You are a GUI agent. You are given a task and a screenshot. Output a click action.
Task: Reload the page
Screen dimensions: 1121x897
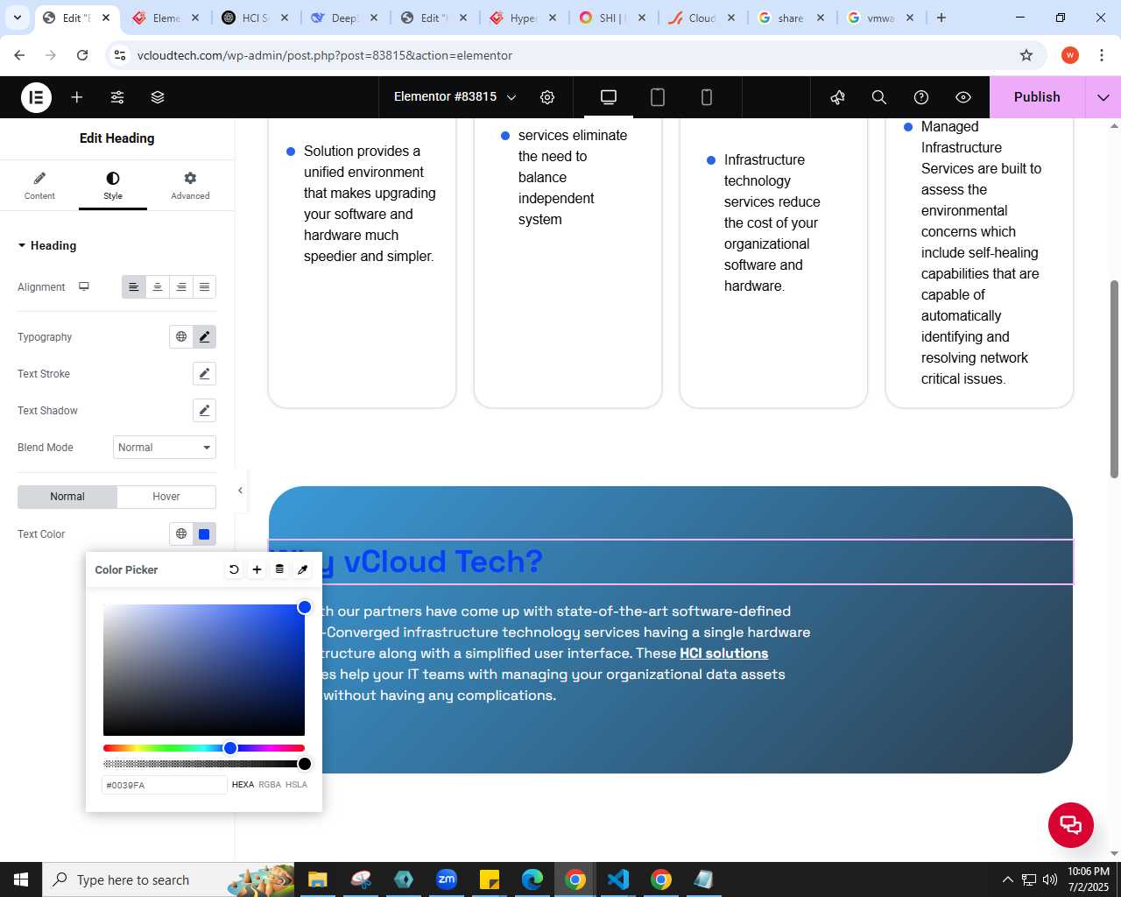[82, 55]
